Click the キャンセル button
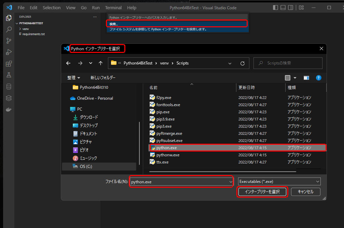The width and height of the screenshot is (344, 228). point(306,192)
